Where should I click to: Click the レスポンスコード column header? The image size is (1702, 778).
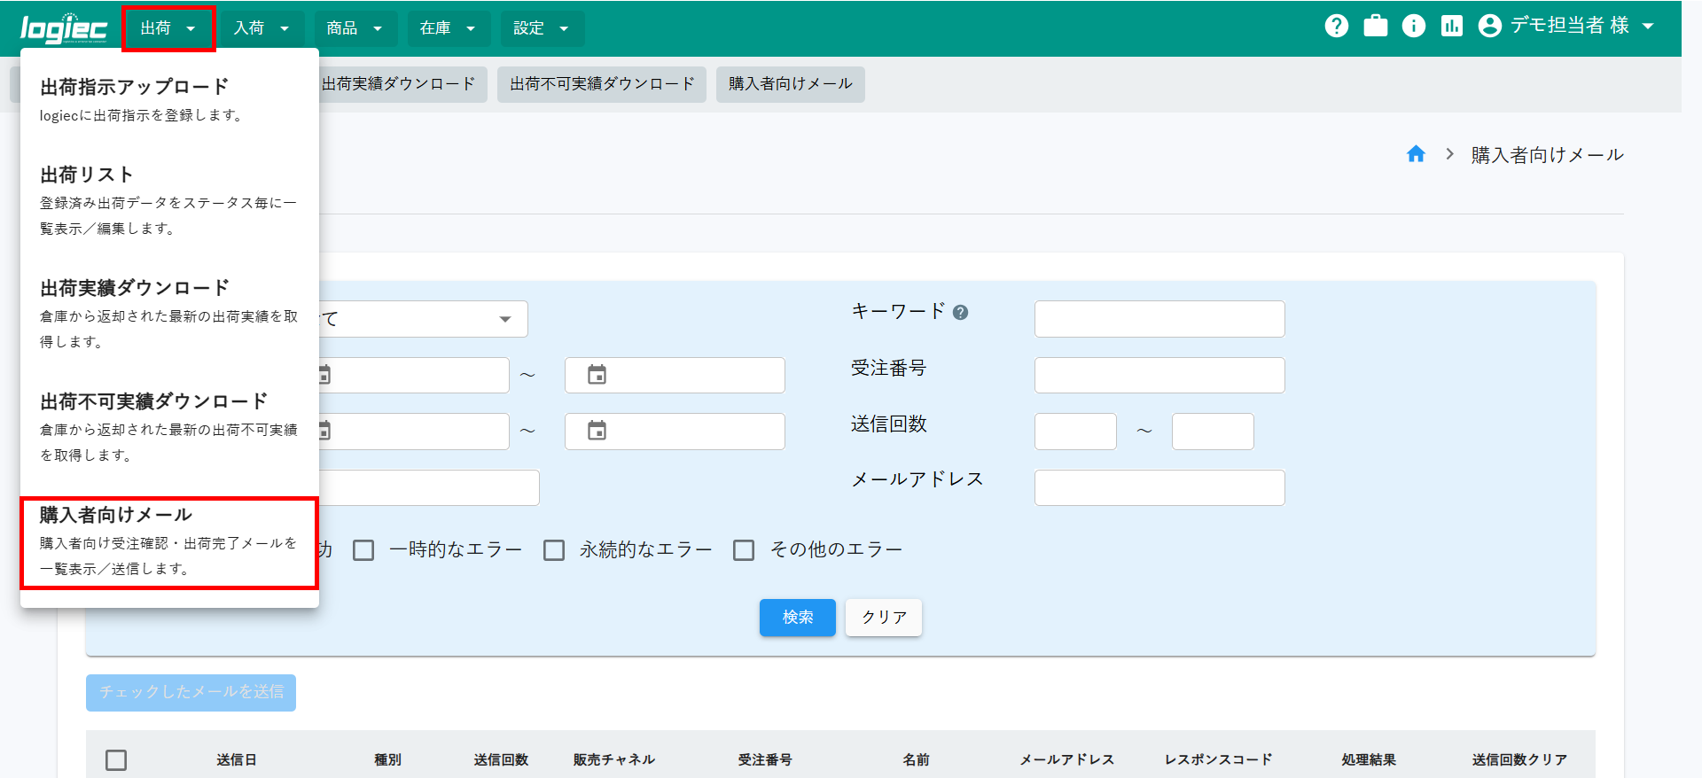[1218, 759]
